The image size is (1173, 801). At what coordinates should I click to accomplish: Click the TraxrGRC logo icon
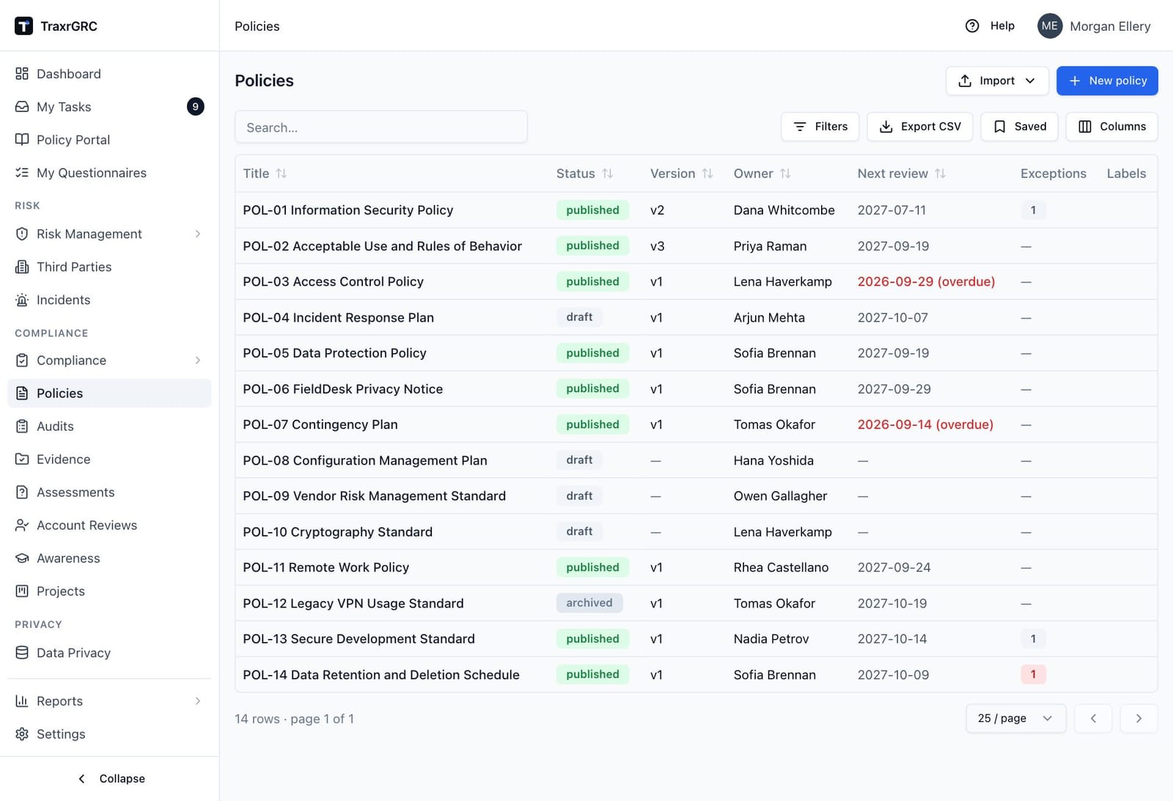point(23,26)
